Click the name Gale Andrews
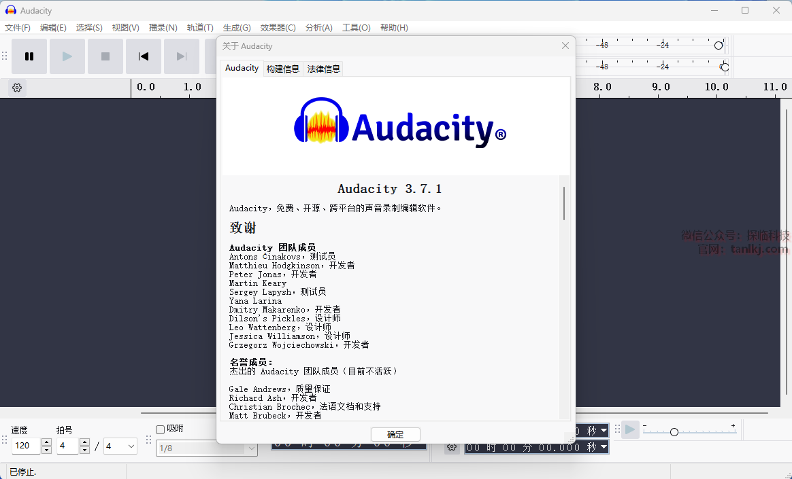The height and width of the screenshot is (479, 792). coord(258,389)
